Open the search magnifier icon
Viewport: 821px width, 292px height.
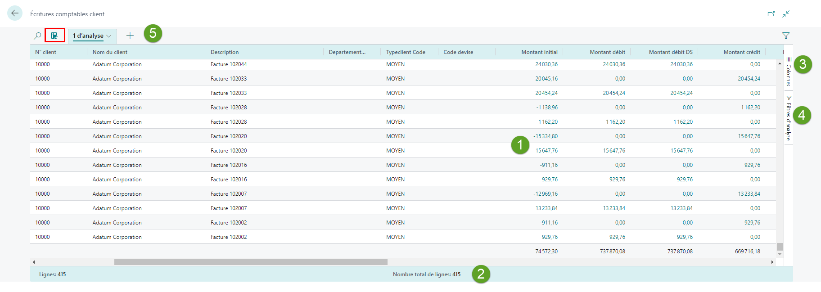click(38, 36)
